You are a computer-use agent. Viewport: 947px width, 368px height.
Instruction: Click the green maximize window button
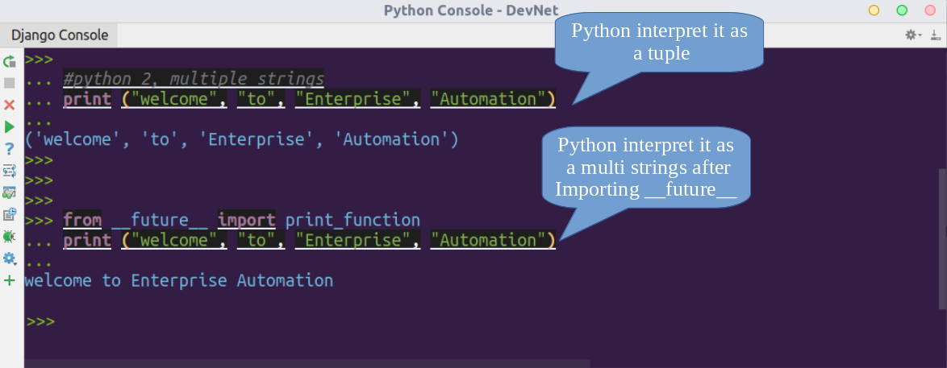[x=903, y=10]
